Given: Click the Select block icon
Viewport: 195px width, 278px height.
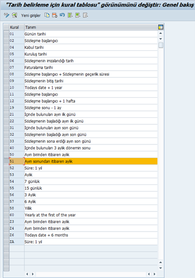Looking at the screenshot, I should 78,15.
